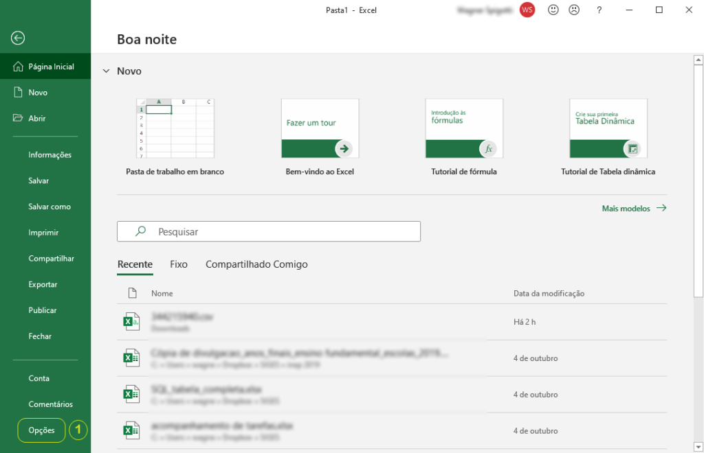Maximize the Excel window
Screen dimensions: 704x453
pyautogui.click(x=659, y=10)
